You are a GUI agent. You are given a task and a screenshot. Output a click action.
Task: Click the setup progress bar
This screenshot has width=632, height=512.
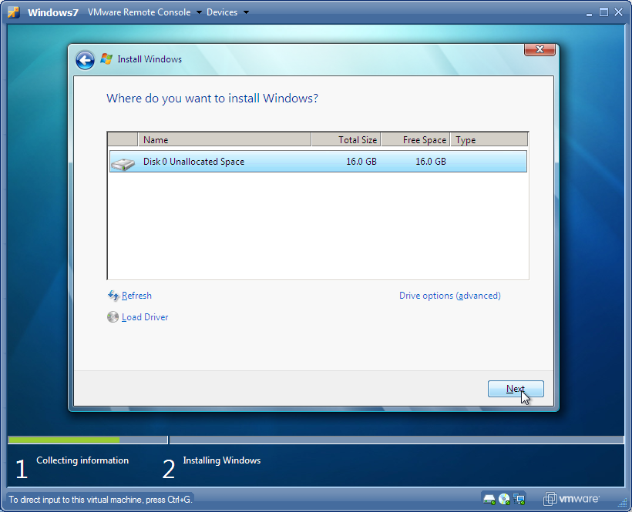tap(315, 440)
